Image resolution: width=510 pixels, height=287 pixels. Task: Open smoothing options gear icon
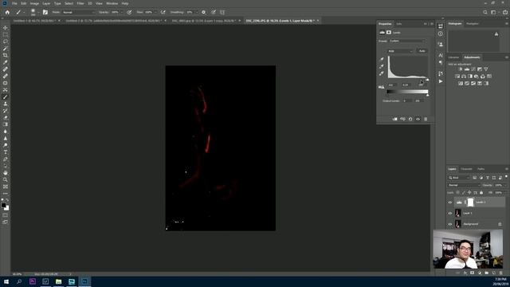pos(204,12)
